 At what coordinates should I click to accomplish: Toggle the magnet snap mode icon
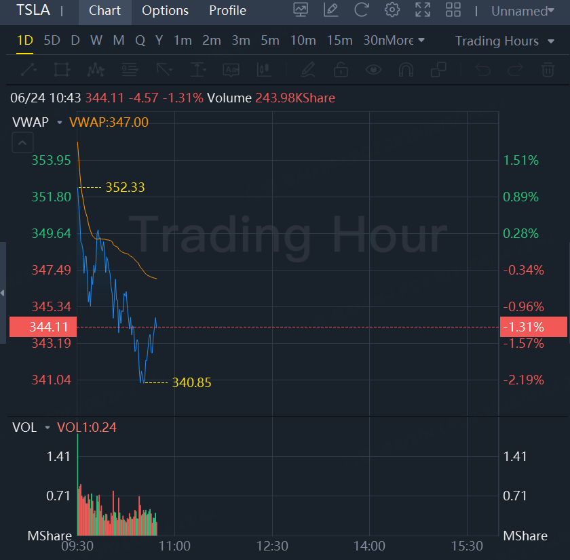click(406, 69)
